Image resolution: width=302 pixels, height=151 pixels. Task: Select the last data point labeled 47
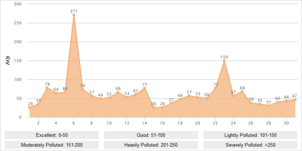click(295, 99)
